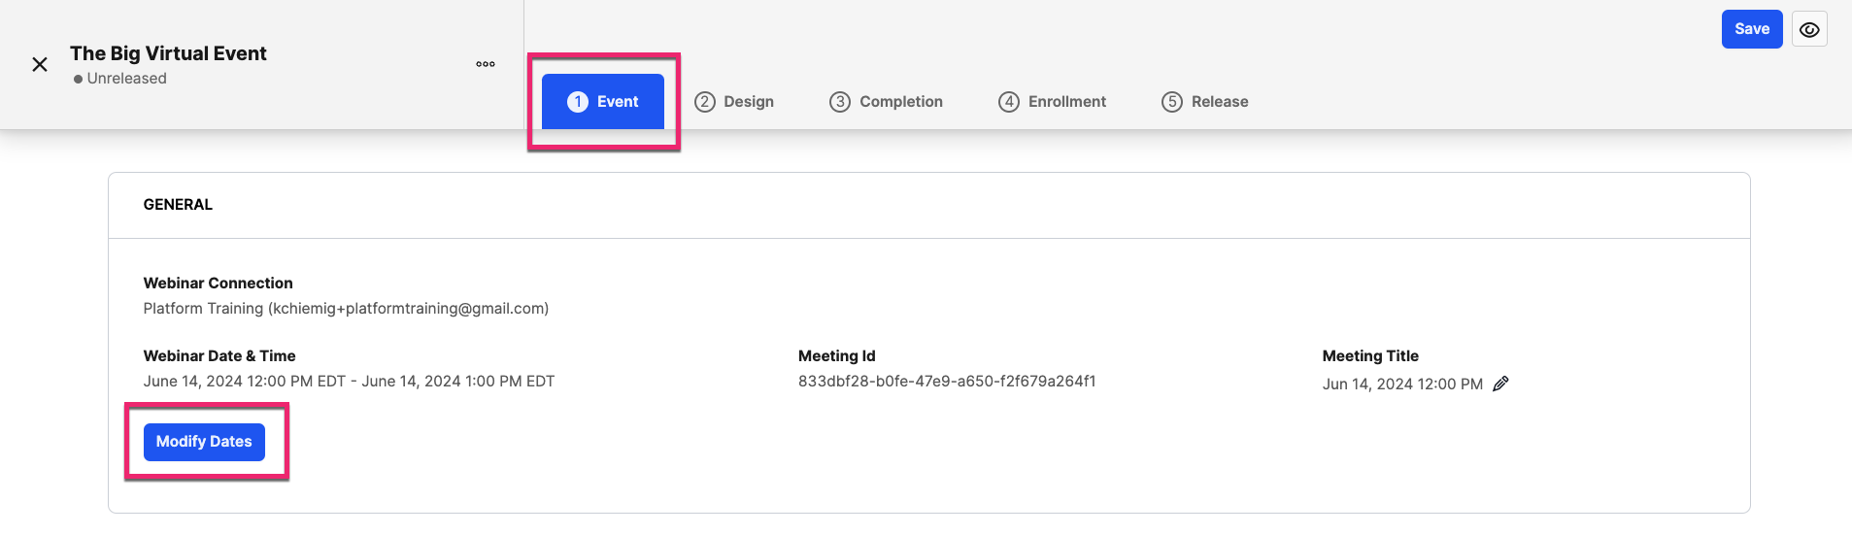Switch to the Event tab
Screen dimensions: 1852x535
pyautogui.click(x=603, y=102)
